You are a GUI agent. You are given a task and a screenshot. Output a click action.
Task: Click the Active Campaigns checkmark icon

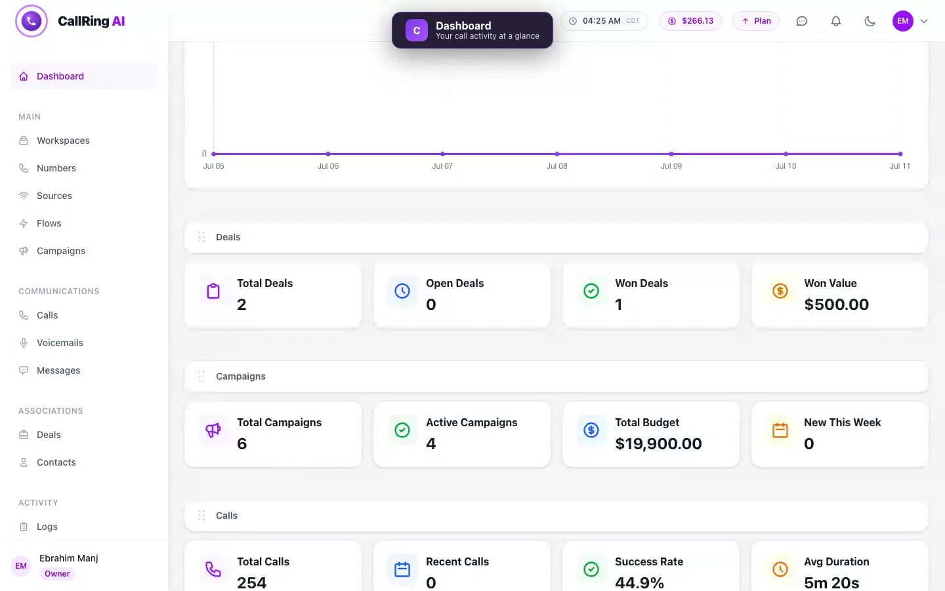(402, 430)
